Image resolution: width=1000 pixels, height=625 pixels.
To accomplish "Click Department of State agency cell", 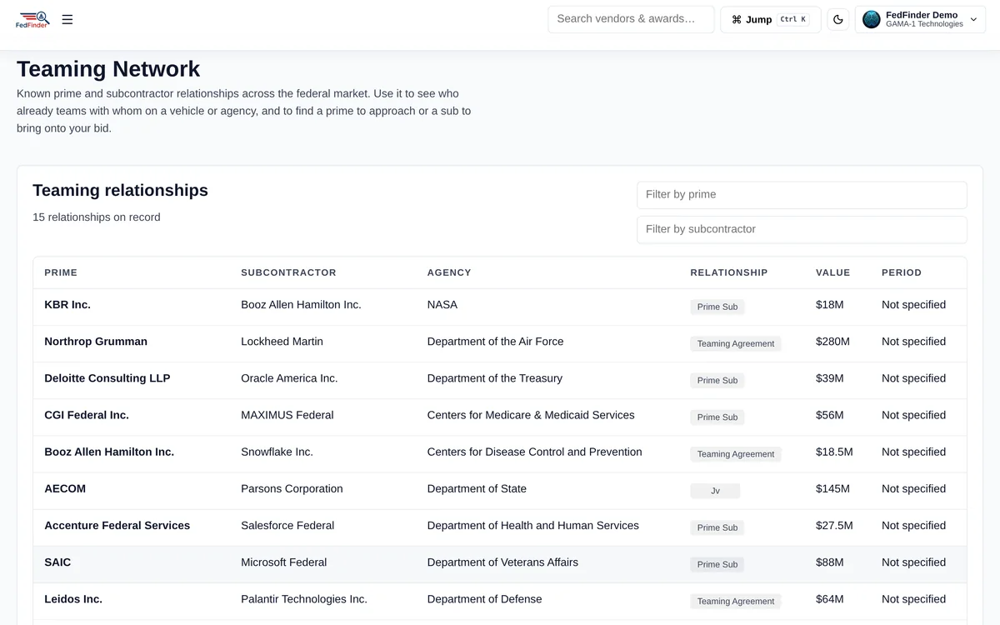I will click(477, 488).
